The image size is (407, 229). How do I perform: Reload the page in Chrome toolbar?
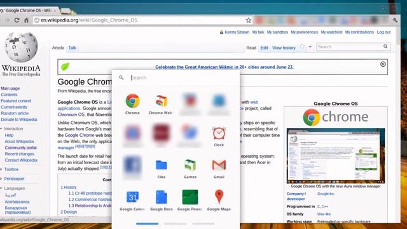coord(17,20)
